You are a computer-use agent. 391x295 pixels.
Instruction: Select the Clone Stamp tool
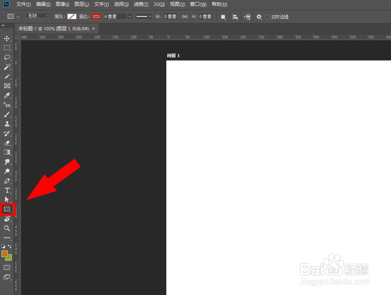pyautogui.click(x=7, y=124)
